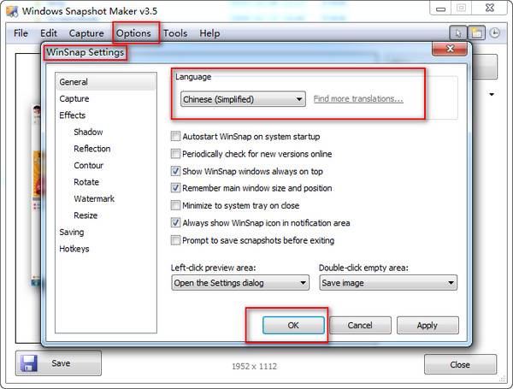Click the OK button
Screen dimensions: 513x389
pos(293,325)
